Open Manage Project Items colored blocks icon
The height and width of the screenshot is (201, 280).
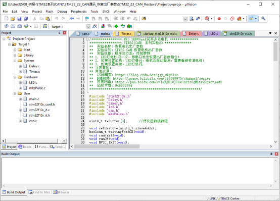pos(103,26)
